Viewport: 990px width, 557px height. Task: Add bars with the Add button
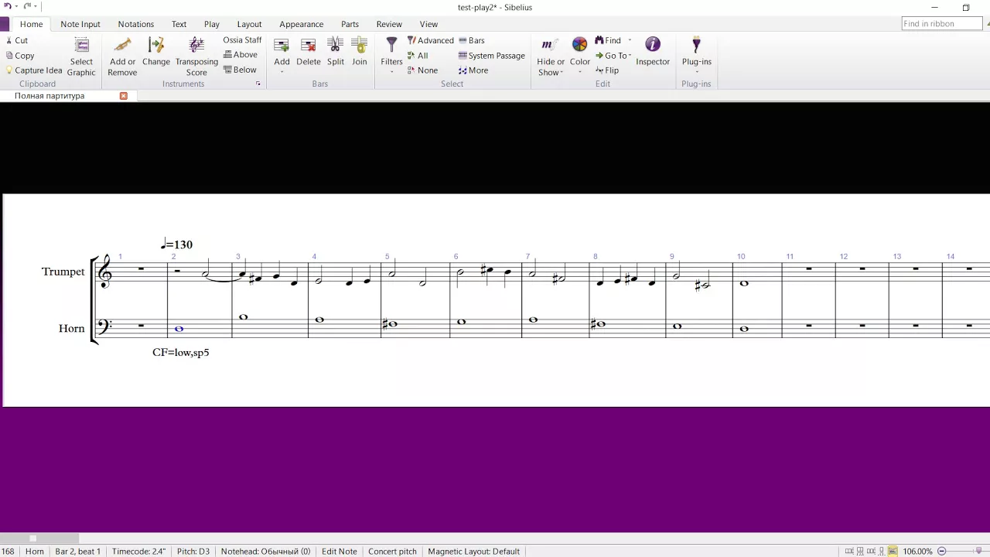point(282,56)
